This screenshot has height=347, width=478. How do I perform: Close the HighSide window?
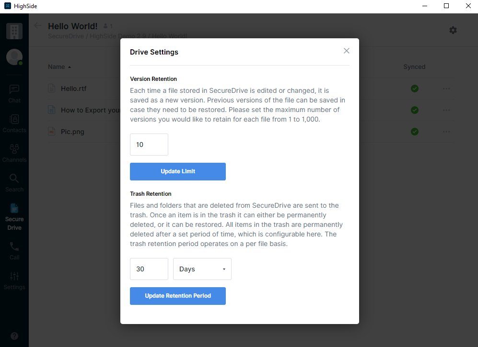(468, 6)
